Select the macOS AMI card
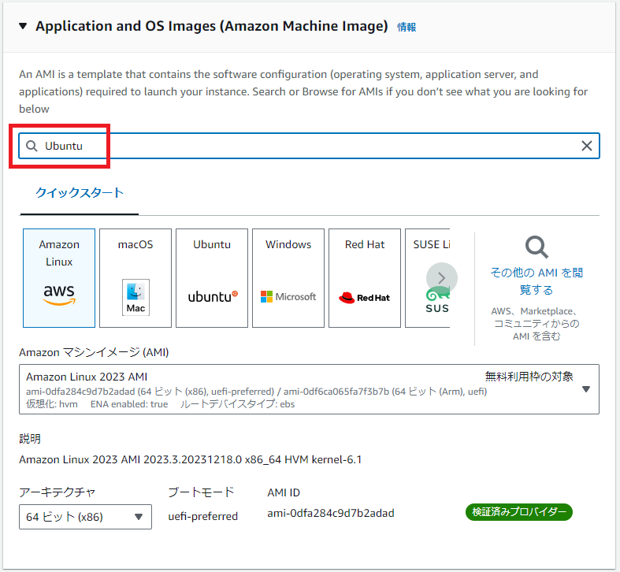 pos(136,278)
